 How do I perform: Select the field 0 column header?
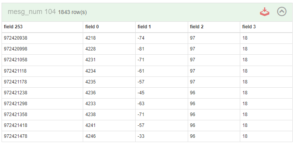[92, 27]
